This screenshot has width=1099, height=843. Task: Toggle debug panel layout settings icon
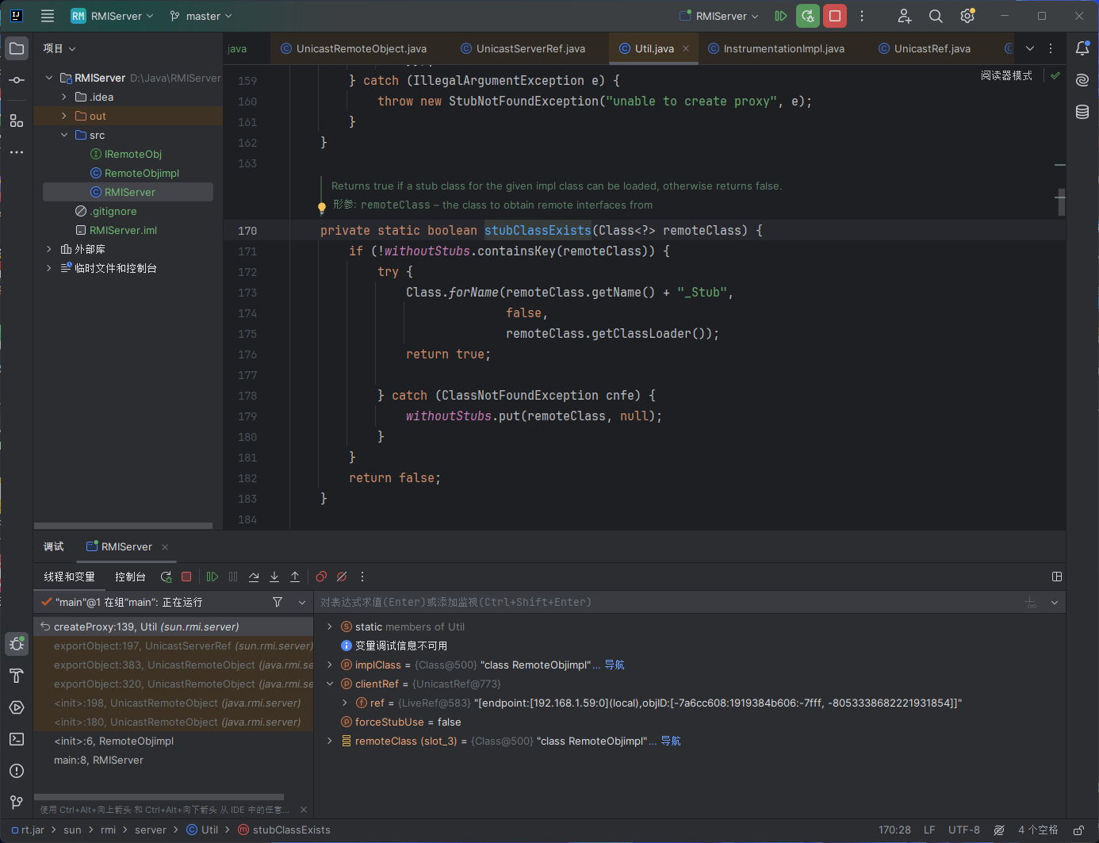(1056, 577)
